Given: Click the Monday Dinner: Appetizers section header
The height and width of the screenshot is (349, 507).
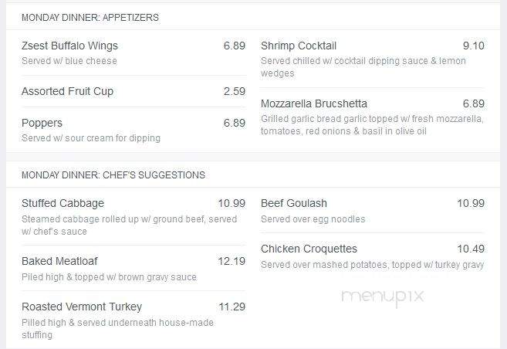Looking at the screenshot, I should click(90, 18).
